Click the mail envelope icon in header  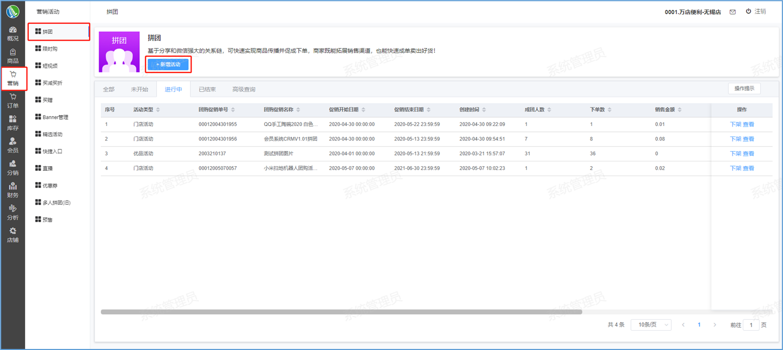point(732,12)
